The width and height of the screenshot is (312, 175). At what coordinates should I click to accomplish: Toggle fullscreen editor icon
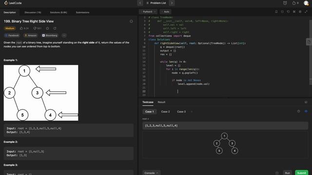306,12
